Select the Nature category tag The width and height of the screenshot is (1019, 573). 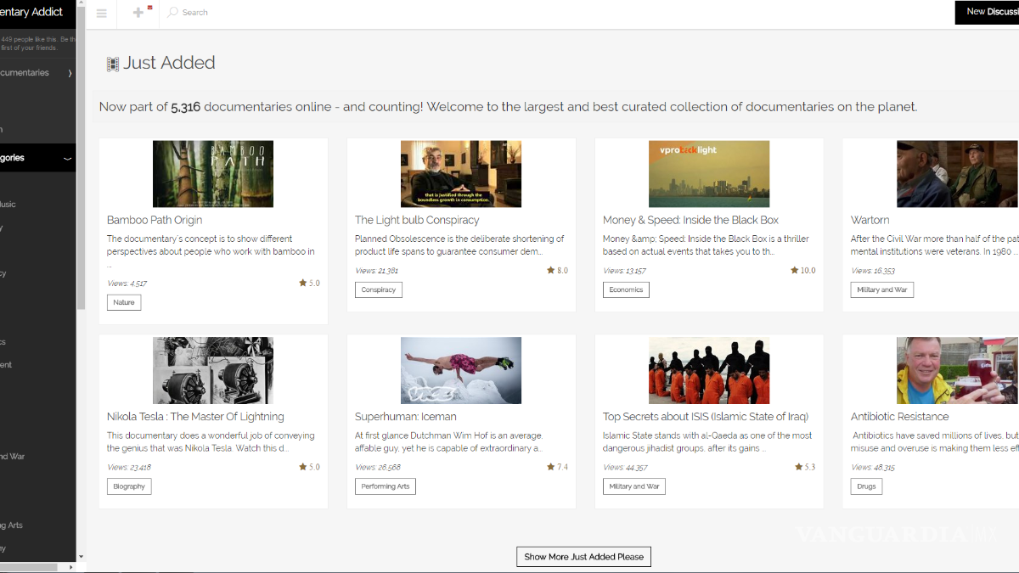click(124, 302)
